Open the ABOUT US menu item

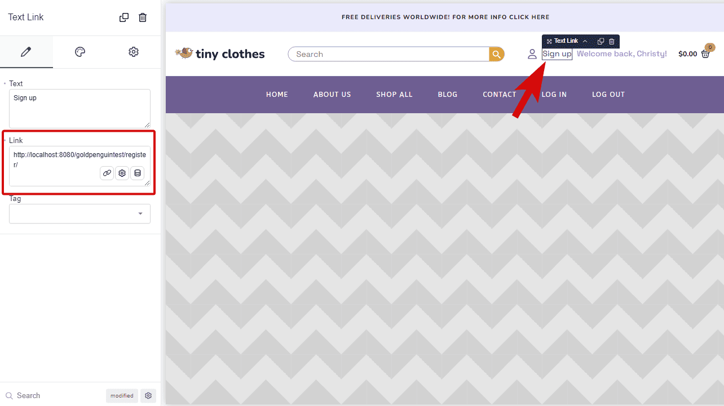click(332, 95)
